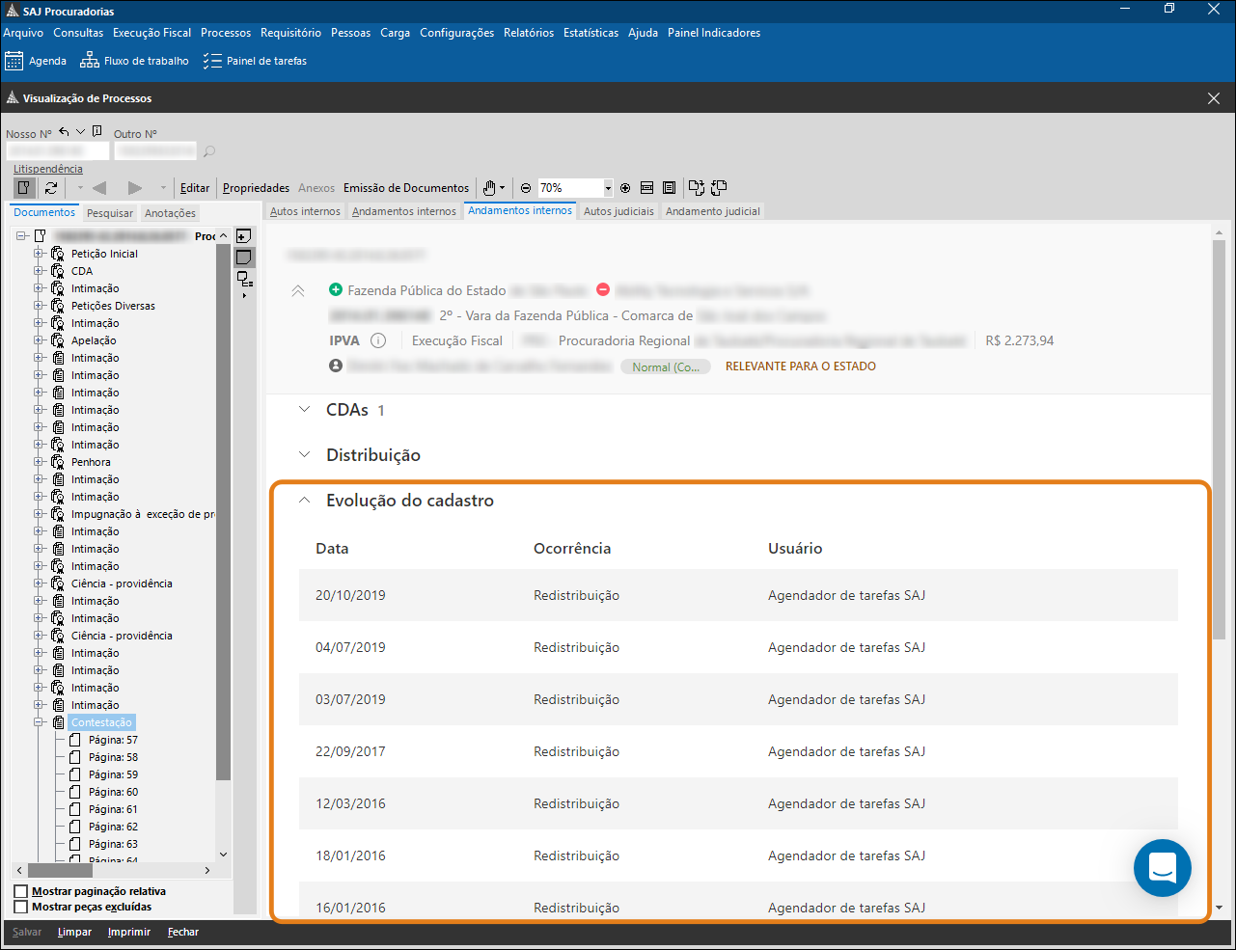Screen dimensions: 1236x950
Task: Click the add note icon beside tree
Action: tap(244, 236)
